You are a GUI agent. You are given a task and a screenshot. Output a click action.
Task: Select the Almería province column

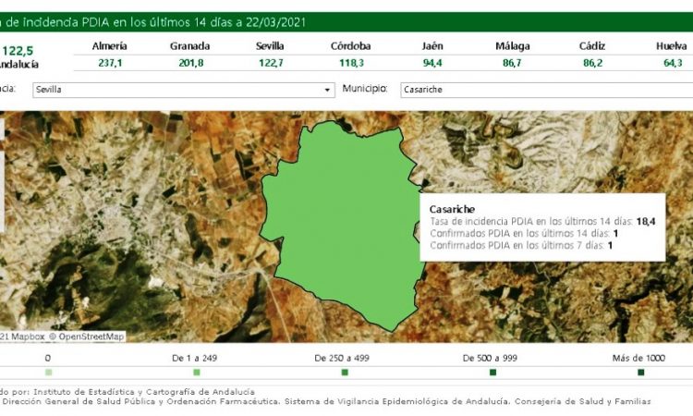111,55
